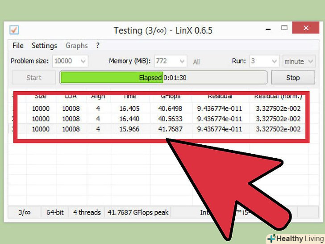The height and width of the screenshot is (244, 325).
Task: Click the Stop button
Action: tap(293, 78)
